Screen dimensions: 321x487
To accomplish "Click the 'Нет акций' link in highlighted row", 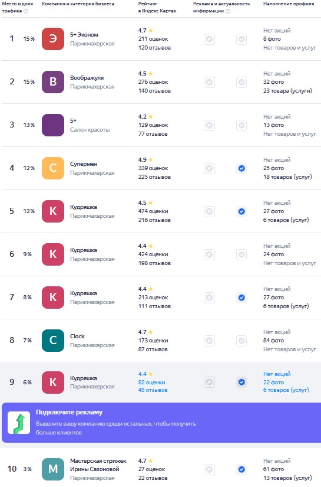I will coord(277,374).
